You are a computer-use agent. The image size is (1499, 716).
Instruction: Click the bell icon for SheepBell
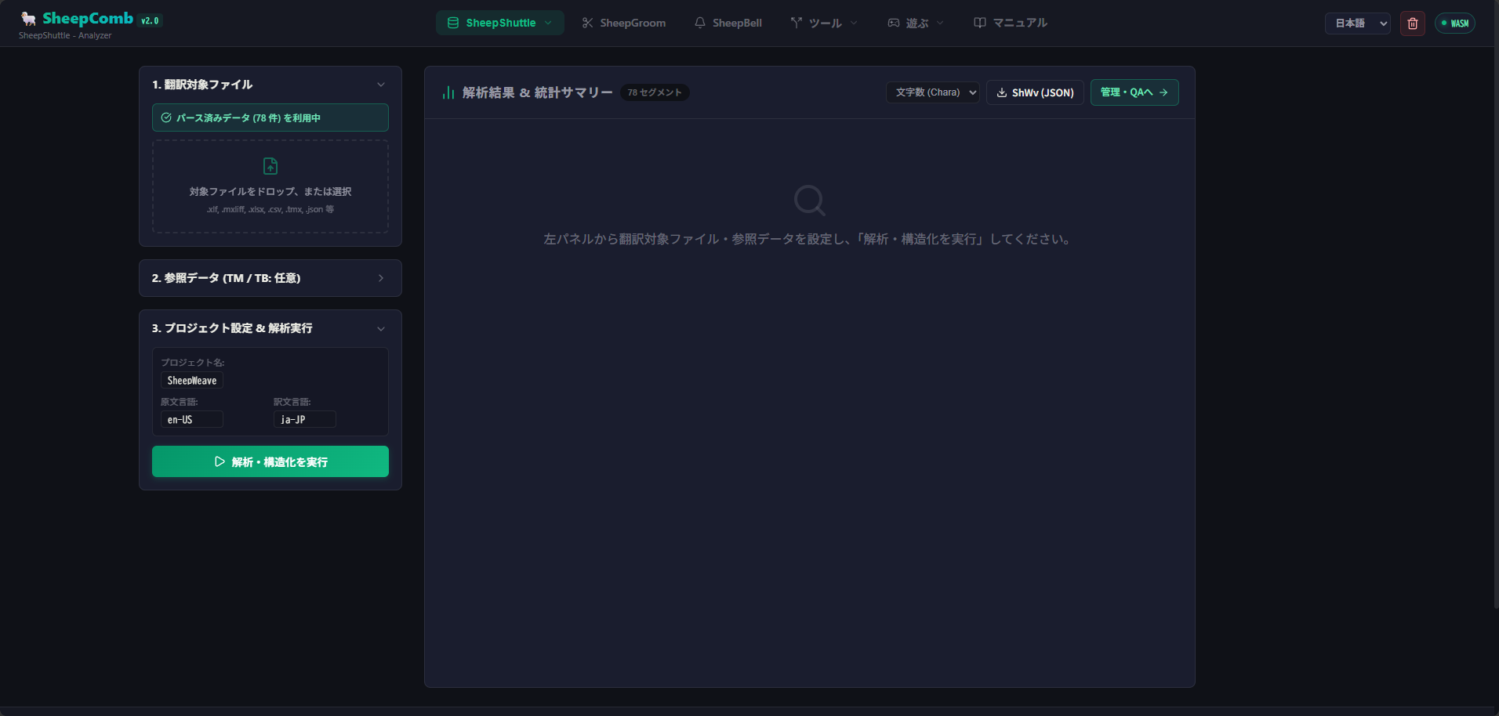click(700, 23)
